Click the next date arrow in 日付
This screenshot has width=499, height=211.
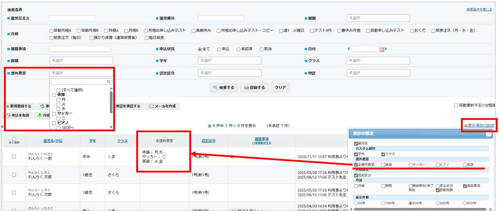coord(386,49)
